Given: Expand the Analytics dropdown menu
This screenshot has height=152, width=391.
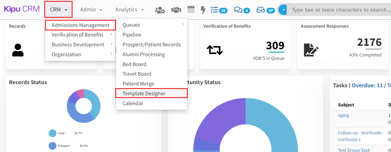Looking at the screenshot, I should (x=129, y=10).
